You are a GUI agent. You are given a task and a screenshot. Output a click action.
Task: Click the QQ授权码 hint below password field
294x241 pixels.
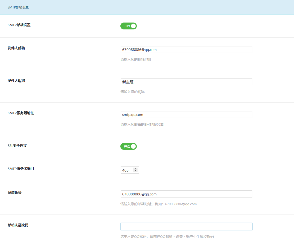point(167,236)
